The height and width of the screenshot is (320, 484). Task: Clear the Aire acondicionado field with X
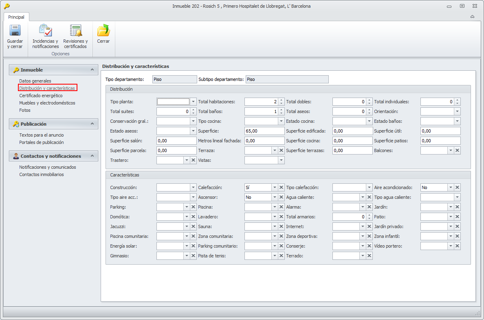[x=457, y=187]
